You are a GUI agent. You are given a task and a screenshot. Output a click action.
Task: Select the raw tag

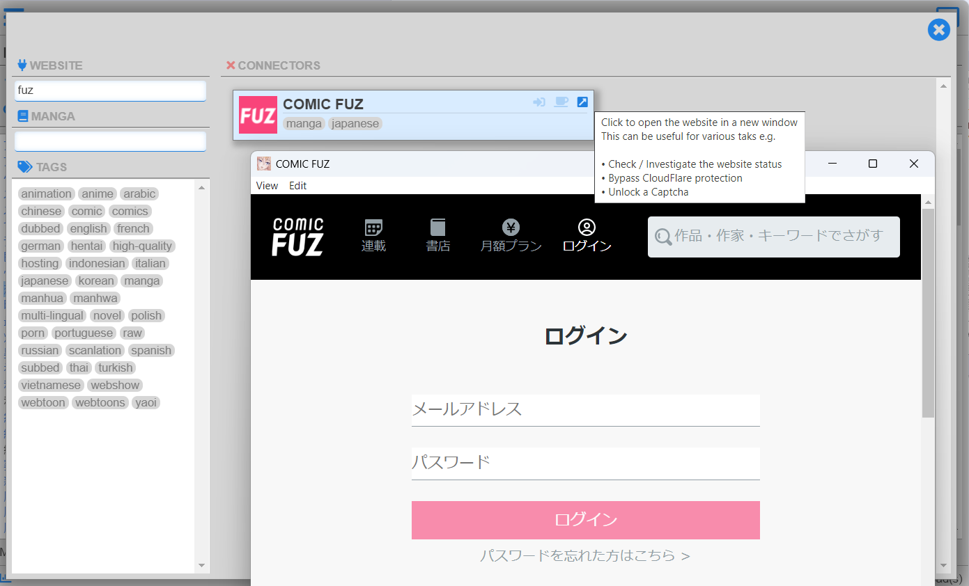(x=132, y=333)
